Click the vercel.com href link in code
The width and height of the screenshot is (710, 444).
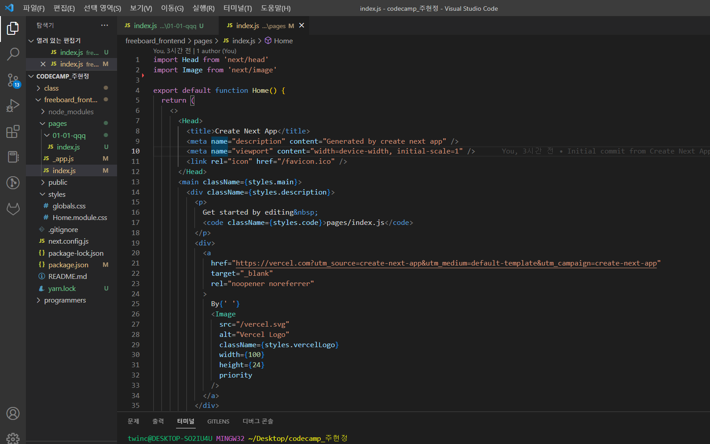click(446, 263)
